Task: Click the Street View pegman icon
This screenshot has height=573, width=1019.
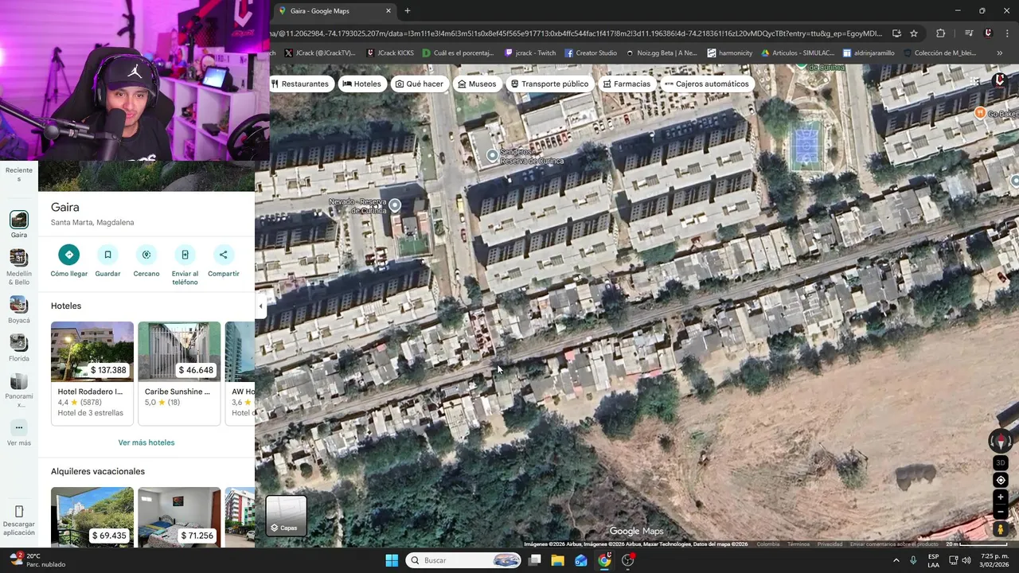Action: click(x=1001, y=528)
